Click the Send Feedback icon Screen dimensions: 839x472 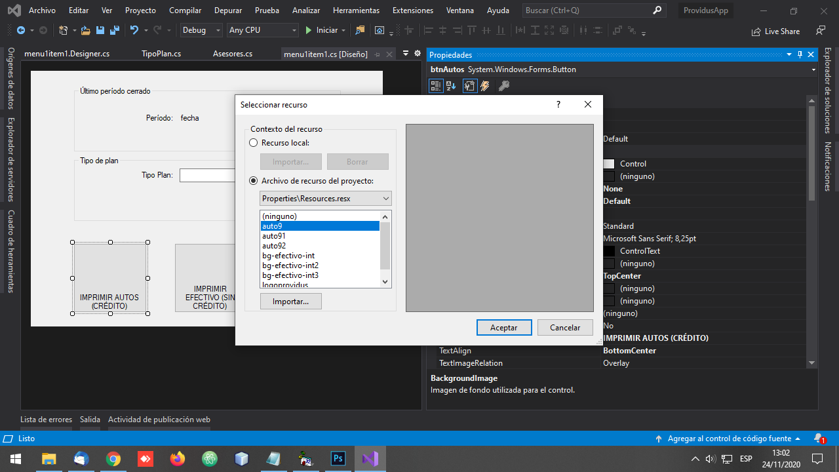[x=821, y=31]
